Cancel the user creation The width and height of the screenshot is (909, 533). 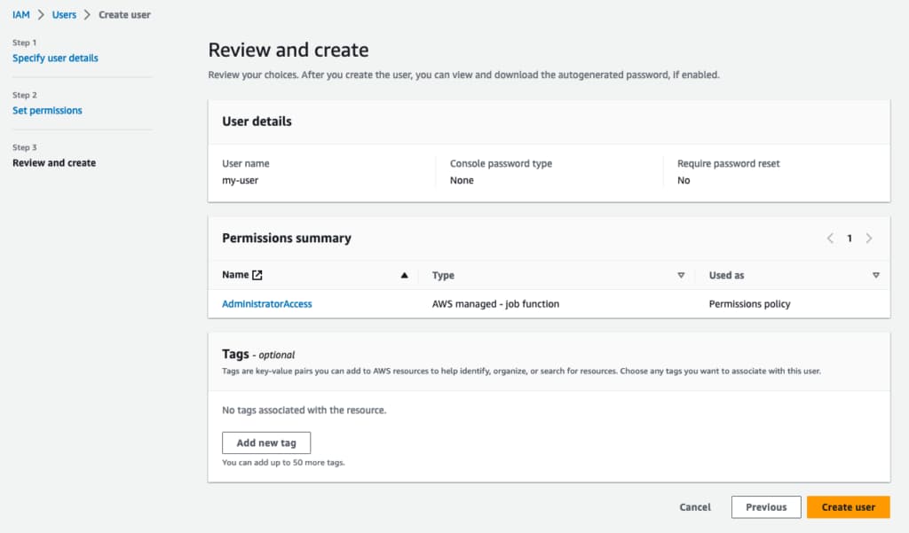(x=695, y=507)
